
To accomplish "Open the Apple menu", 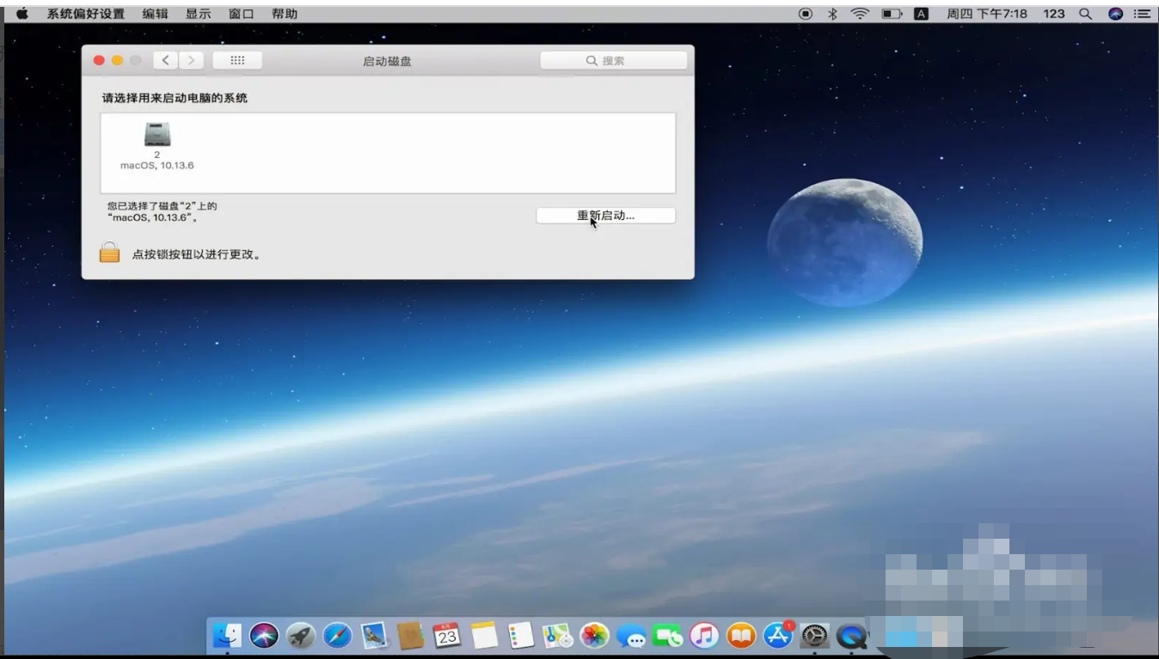I will (x=22, y=14).
